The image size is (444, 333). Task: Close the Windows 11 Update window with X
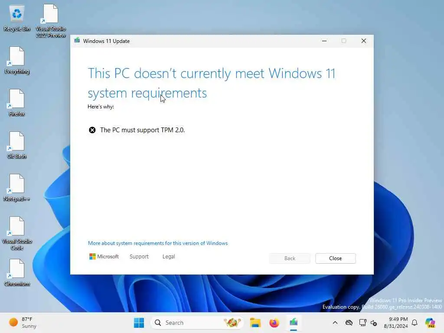coord(364,41)
